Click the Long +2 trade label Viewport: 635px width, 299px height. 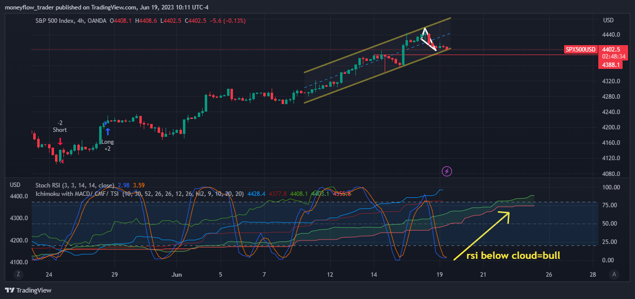[108, 145]
